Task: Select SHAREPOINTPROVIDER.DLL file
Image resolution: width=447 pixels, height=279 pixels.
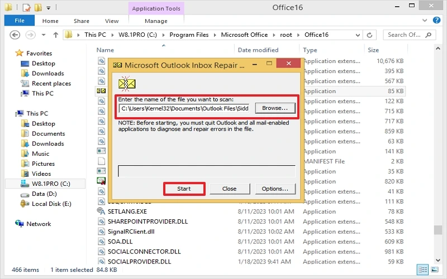Action: coord(148,222)
